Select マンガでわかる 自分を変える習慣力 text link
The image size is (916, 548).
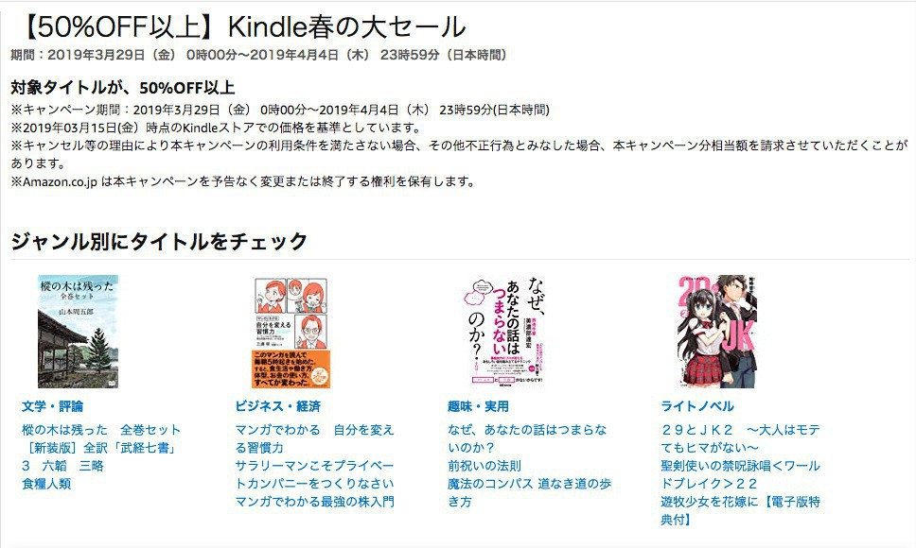tap(315, 438)
